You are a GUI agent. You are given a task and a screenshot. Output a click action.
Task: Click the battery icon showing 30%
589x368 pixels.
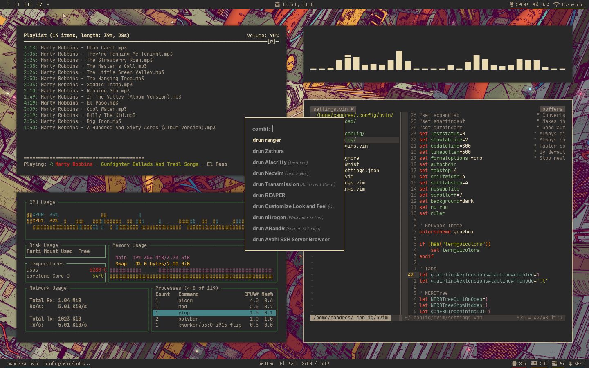click(x=514, y=364)
